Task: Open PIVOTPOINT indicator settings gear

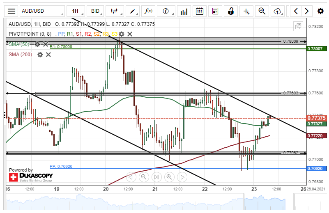Action: (x=122, y=34)
